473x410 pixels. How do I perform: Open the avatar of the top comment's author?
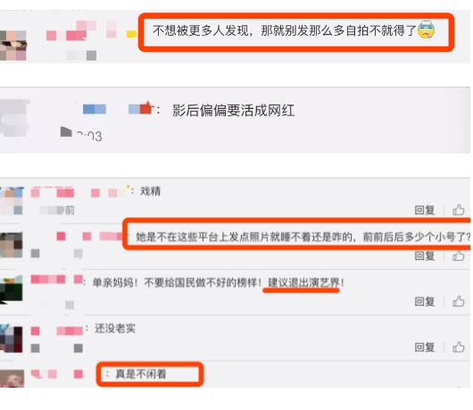(x=13, y=46)
